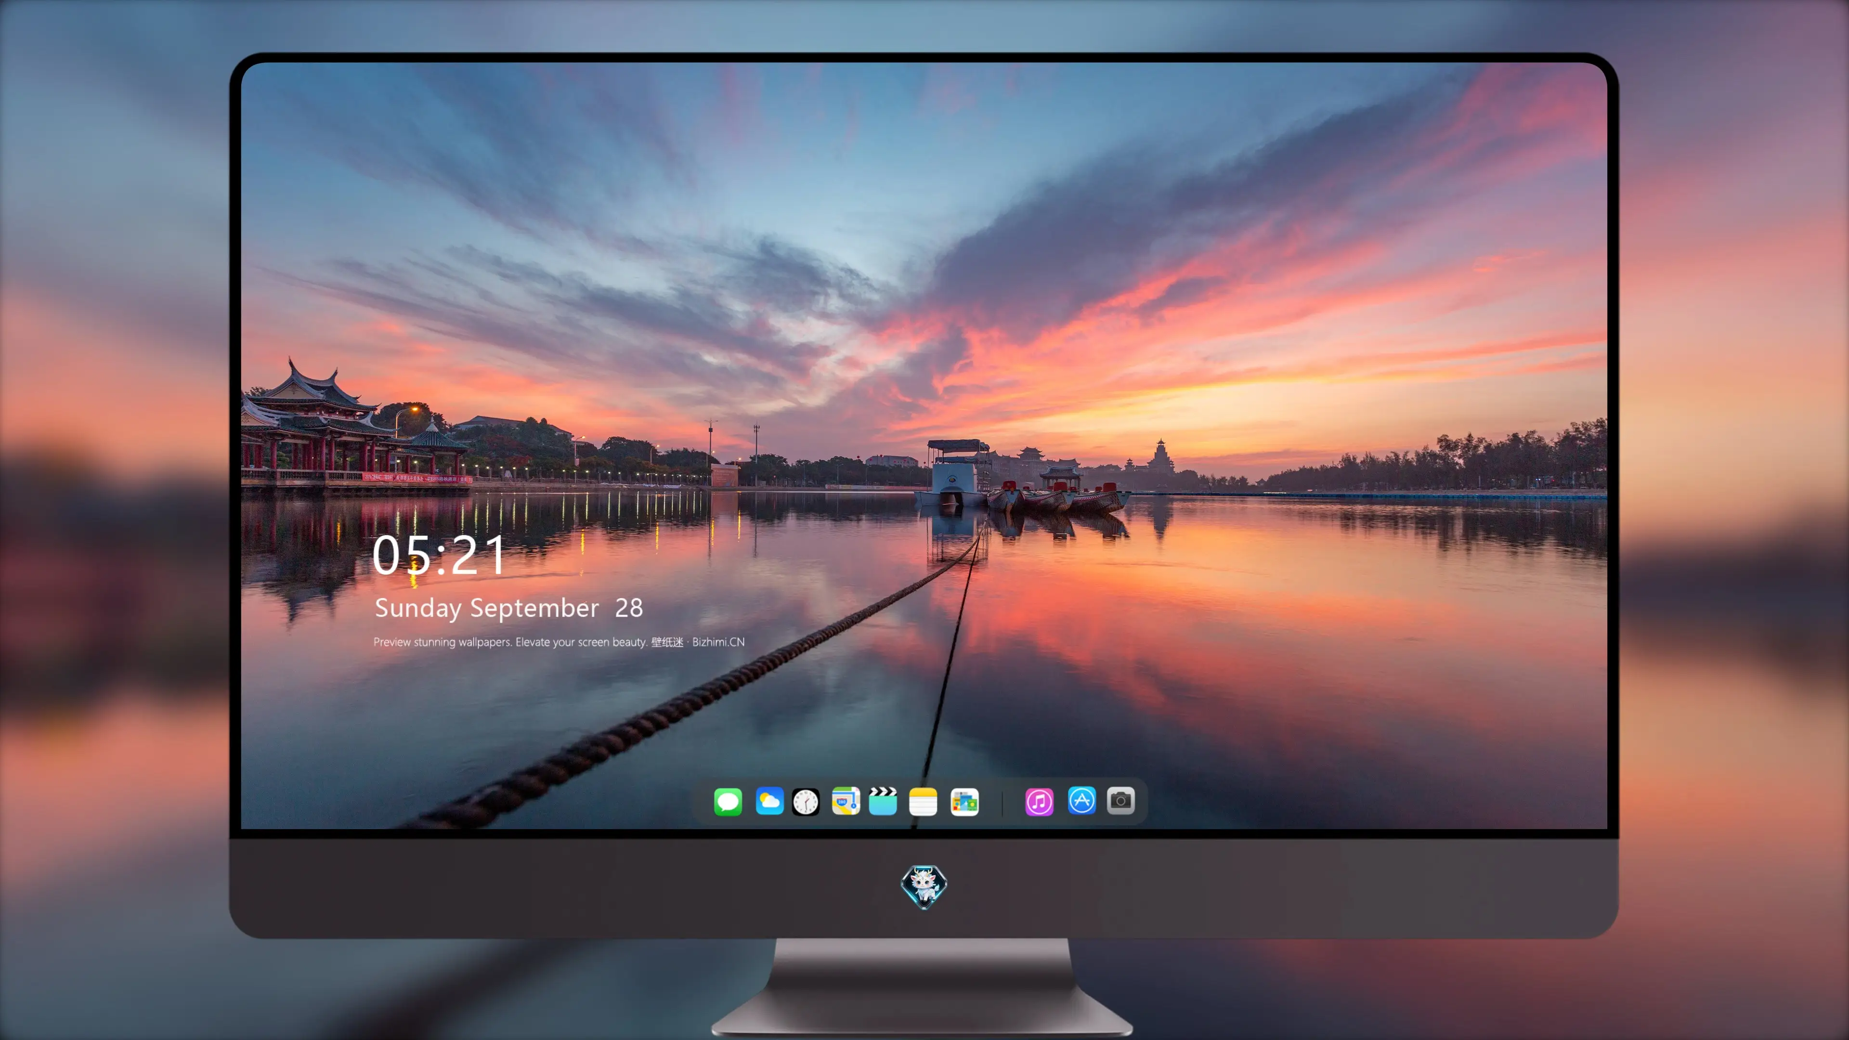This screenshot has width=1849, height=1040.
Task: Open the Maps app in the dock
Action: tap(846, 801)
